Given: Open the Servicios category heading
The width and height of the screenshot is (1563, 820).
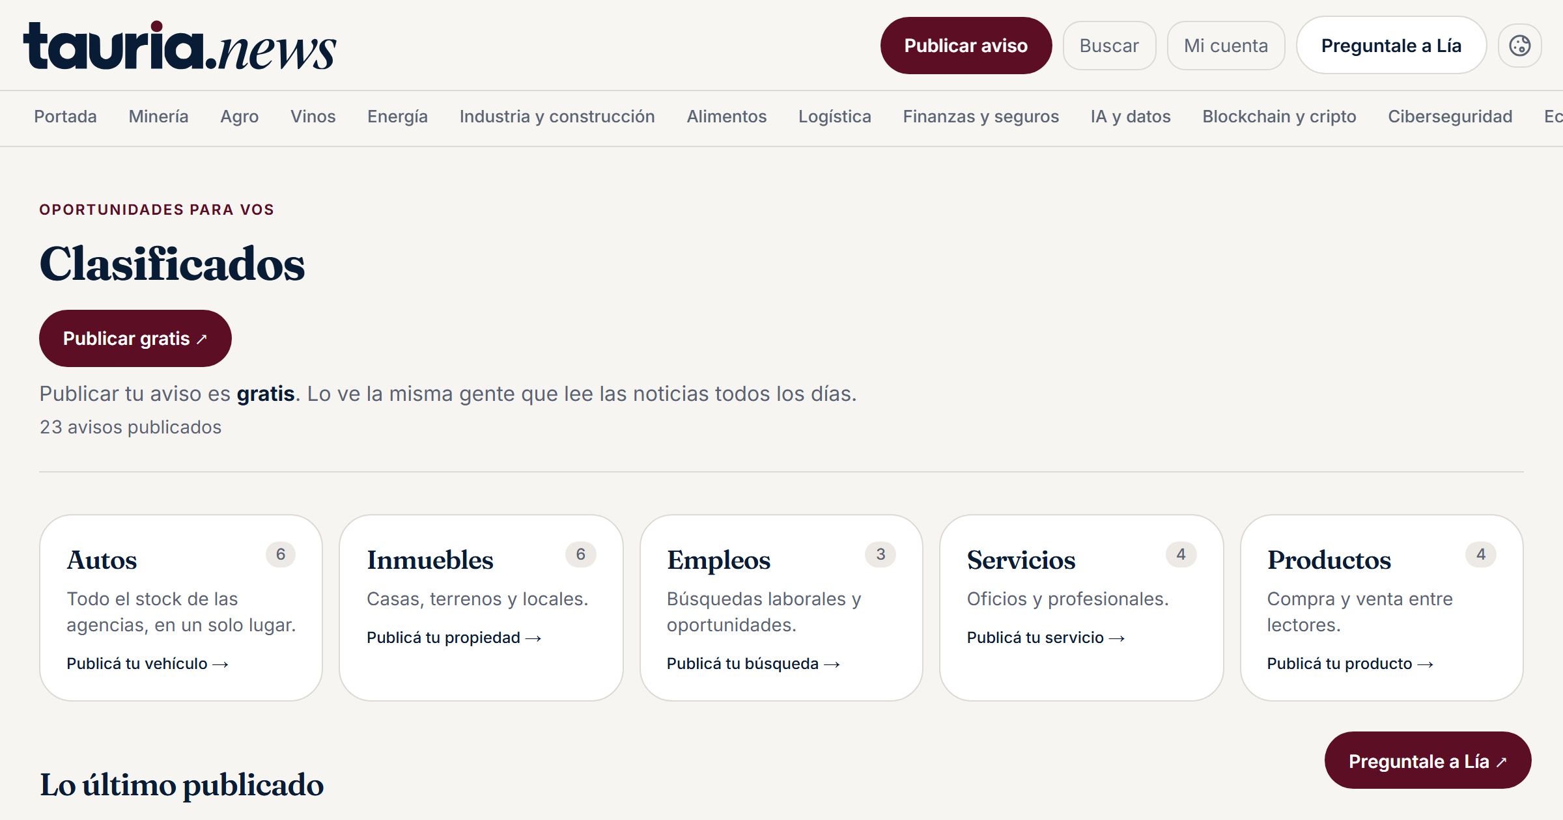Looking at the screenshot, I should (1021, 560).
